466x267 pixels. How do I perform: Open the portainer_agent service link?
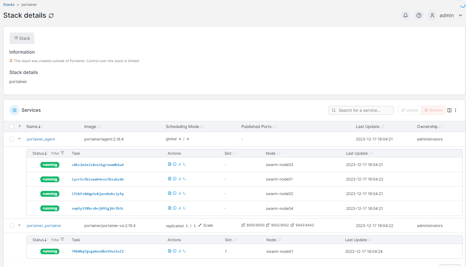coord(41,139)
